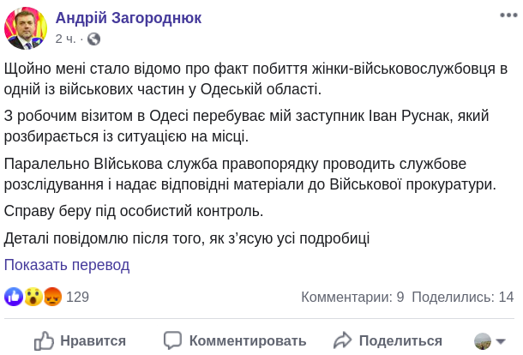The image size is (523, 355).
Task: Open the small avatar profile switcher
Action: tap(484, 340)
